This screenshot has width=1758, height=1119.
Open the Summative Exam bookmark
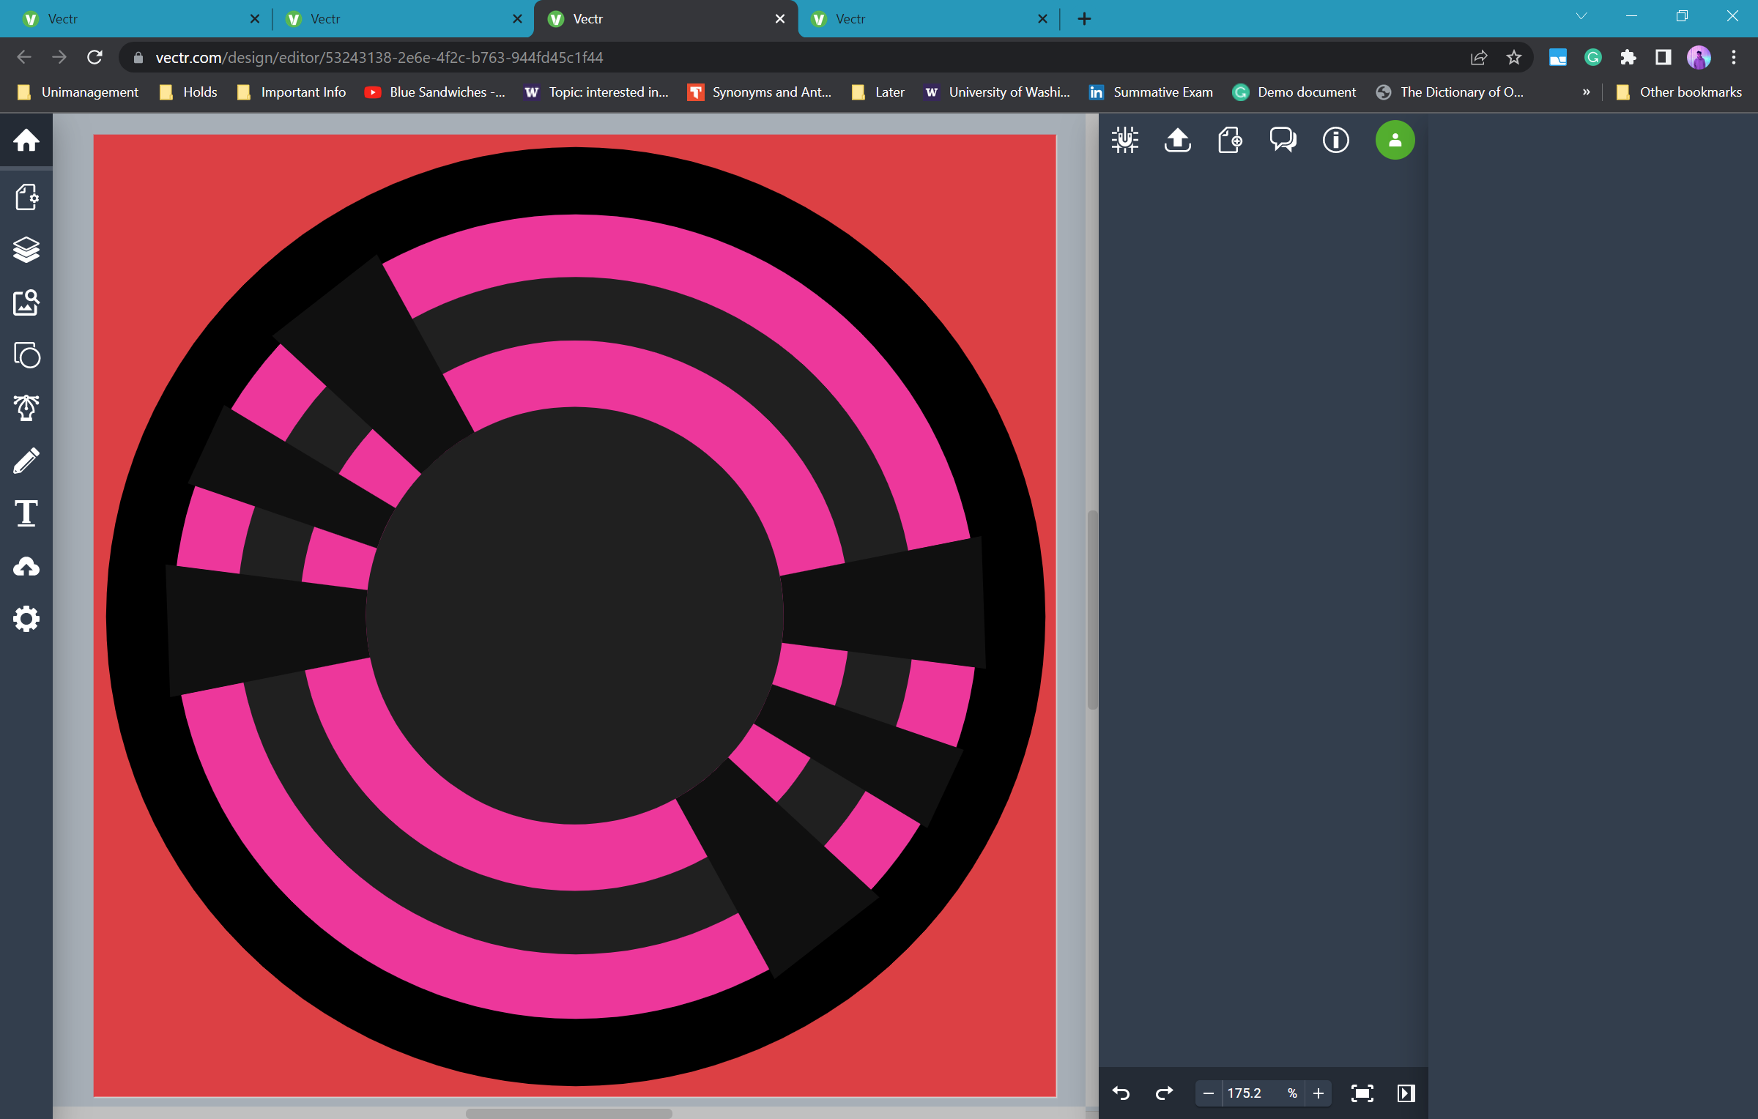click(1151, 92)
